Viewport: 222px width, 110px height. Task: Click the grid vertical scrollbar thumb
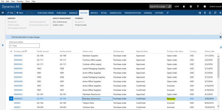pos(218,68)
